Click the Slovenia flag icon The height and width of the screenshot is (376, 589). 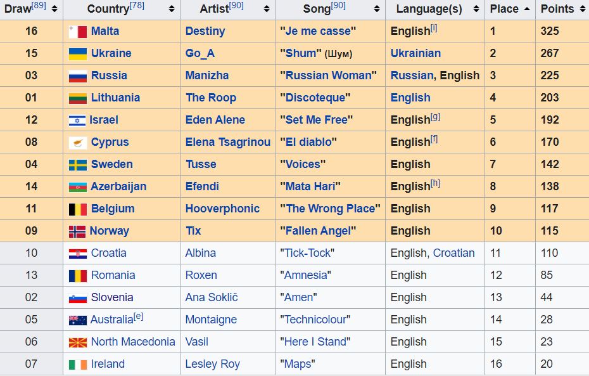pos(78,298)
